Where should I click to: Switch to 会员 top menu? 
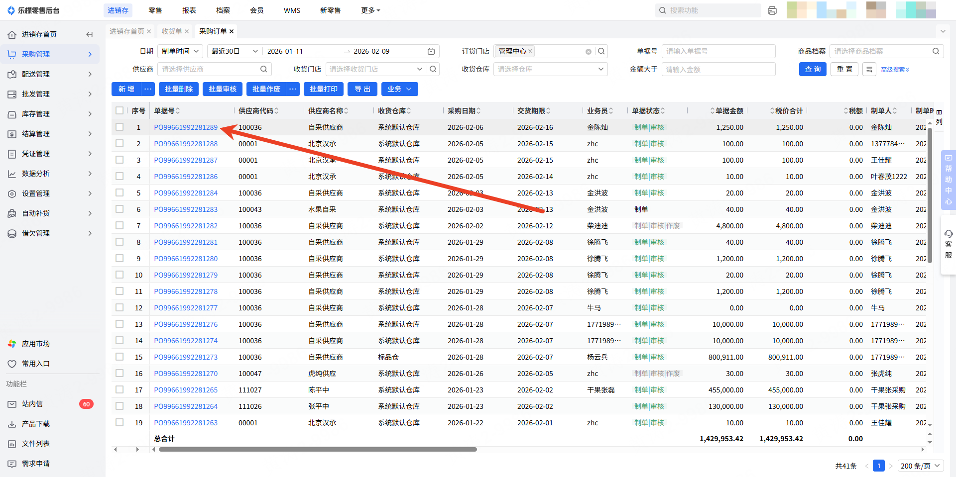pyautogui.click(x=257, y=10)
